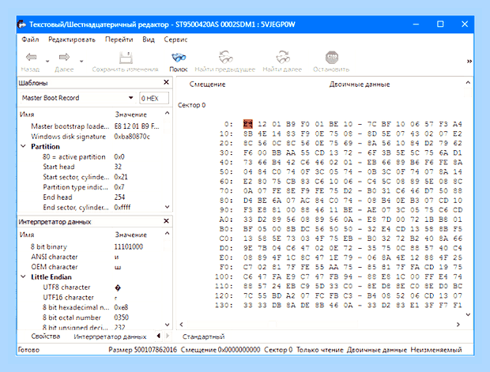The image size is (490, 372).
Task: Open the Перейти menu
Action: 119,39
